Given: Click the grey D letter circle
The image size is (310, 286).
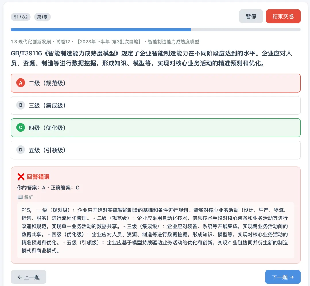Looking at the screenshot, I should click(x=21, y=150).
